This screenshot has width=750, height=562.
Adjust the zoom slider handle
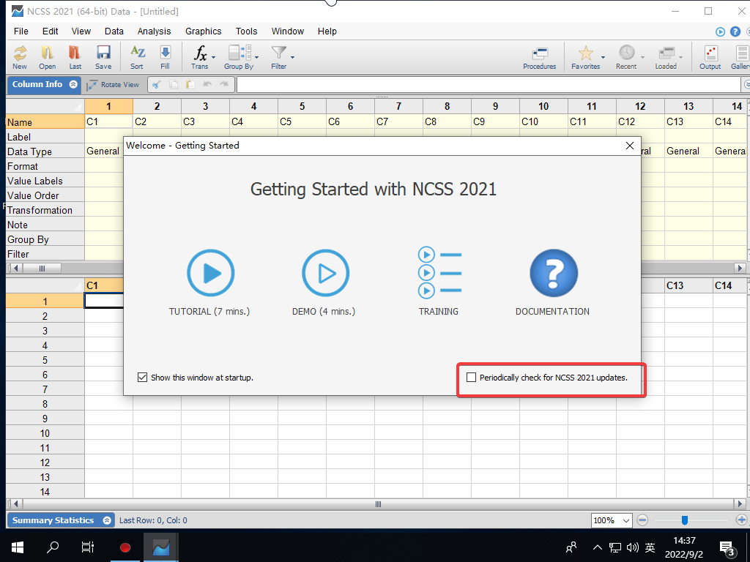[685, 520]
